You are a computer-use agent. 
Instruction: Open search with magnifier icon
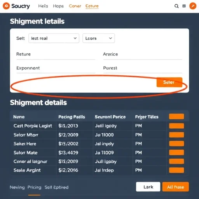pyautogui.click(x=176, y=6)
